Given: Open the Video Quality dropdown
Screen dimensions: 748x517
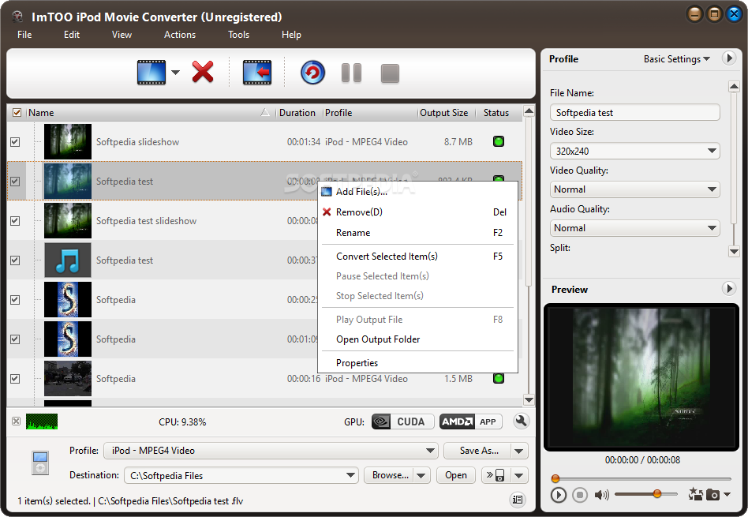Looking at the screenshot, I should pos(634,189).
